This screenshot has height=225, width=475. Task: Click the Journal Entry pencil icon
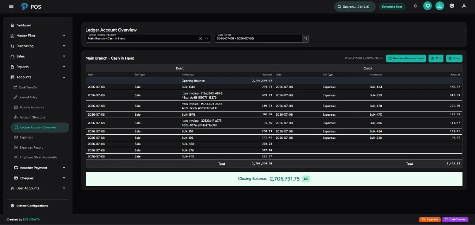[15, 97]
